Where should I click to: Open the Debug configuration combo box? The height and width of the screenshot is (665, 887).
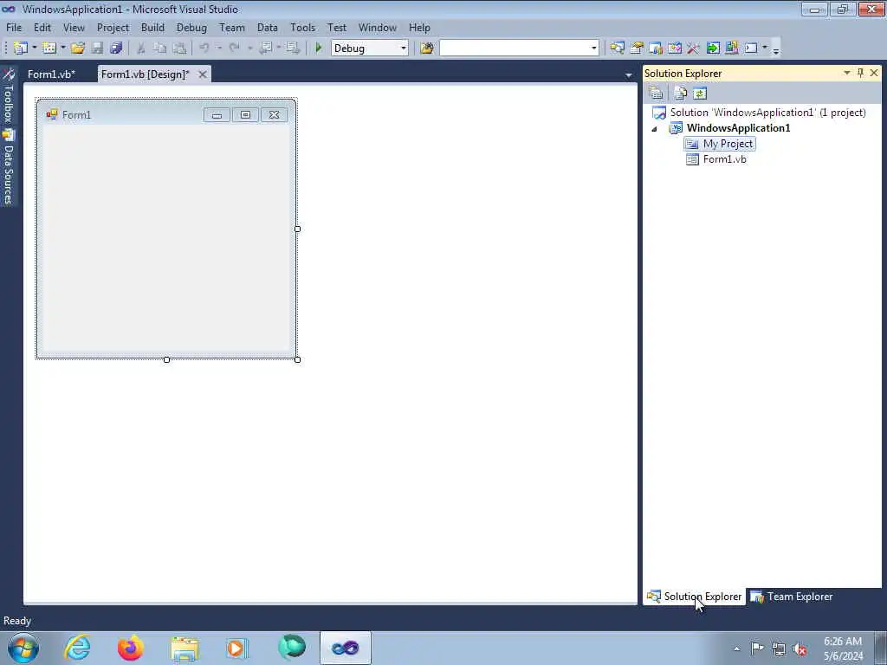(x=369, y=48)
